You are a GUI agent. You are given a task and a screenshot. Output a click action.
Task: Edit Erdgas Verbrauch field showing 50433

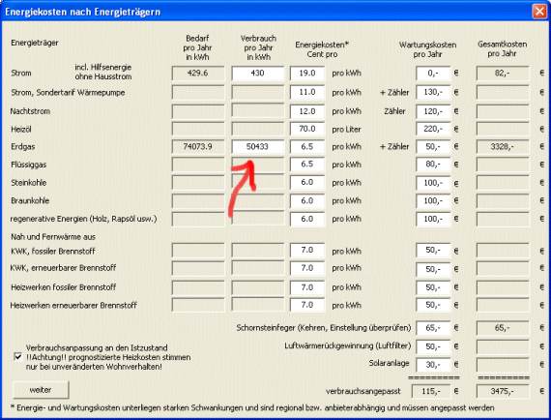point(257,147)
